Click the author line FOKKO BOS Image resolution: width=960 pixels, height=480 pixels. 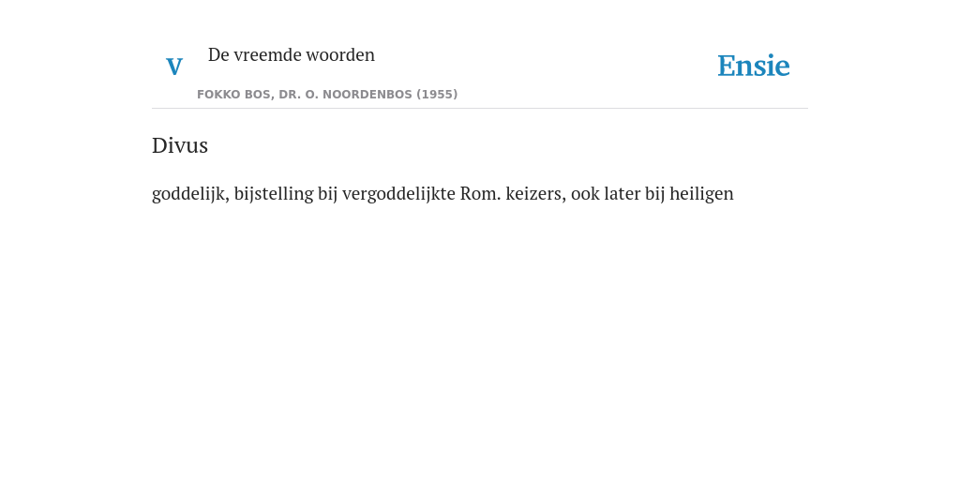(x=233, y=95)
